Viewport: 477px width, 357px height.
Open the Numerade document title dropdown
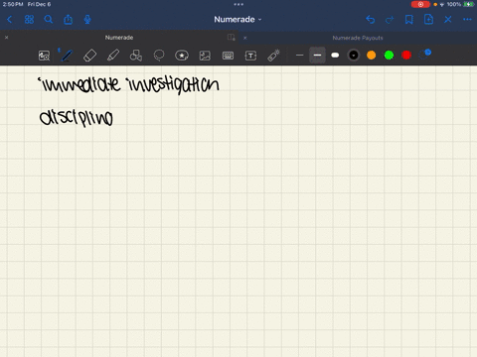coord(238,20)
